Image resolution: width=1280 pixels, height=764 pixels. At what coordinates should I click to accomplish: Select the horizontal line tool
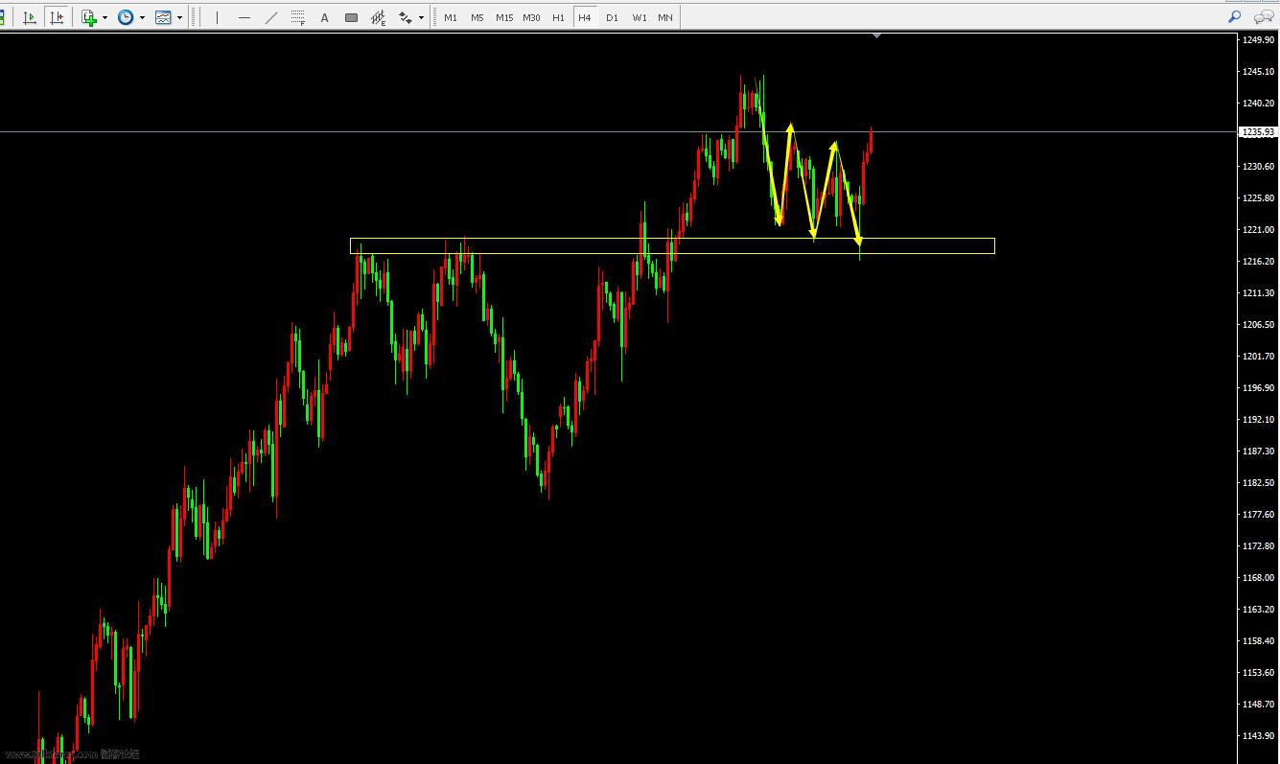pos(244,17)
